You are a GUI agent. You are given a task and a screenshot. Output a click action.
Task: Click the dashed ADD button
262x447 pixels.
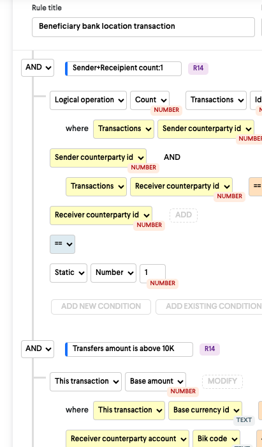coord(184,216)
